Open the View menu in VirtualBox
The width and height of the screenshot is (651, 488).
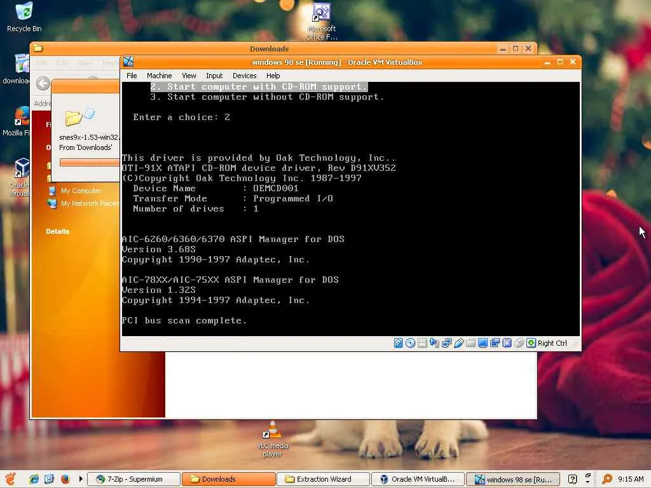188,76
